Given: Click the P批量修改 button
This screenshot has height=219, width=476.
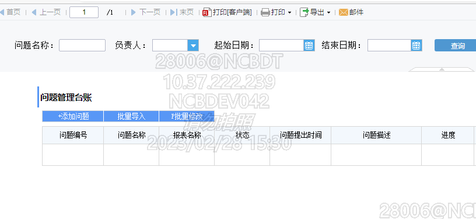Looking at the screenshot, I should click(x=187, y=116).
